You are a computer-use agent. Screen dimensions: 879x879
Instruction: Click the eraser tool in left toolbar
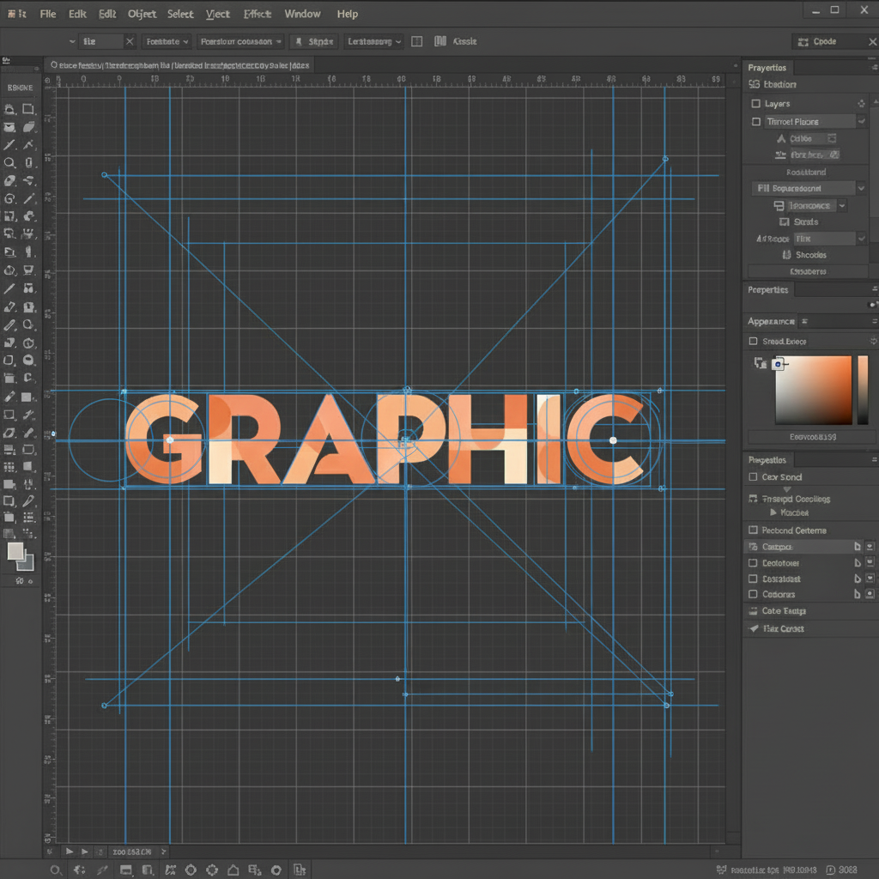9,181
